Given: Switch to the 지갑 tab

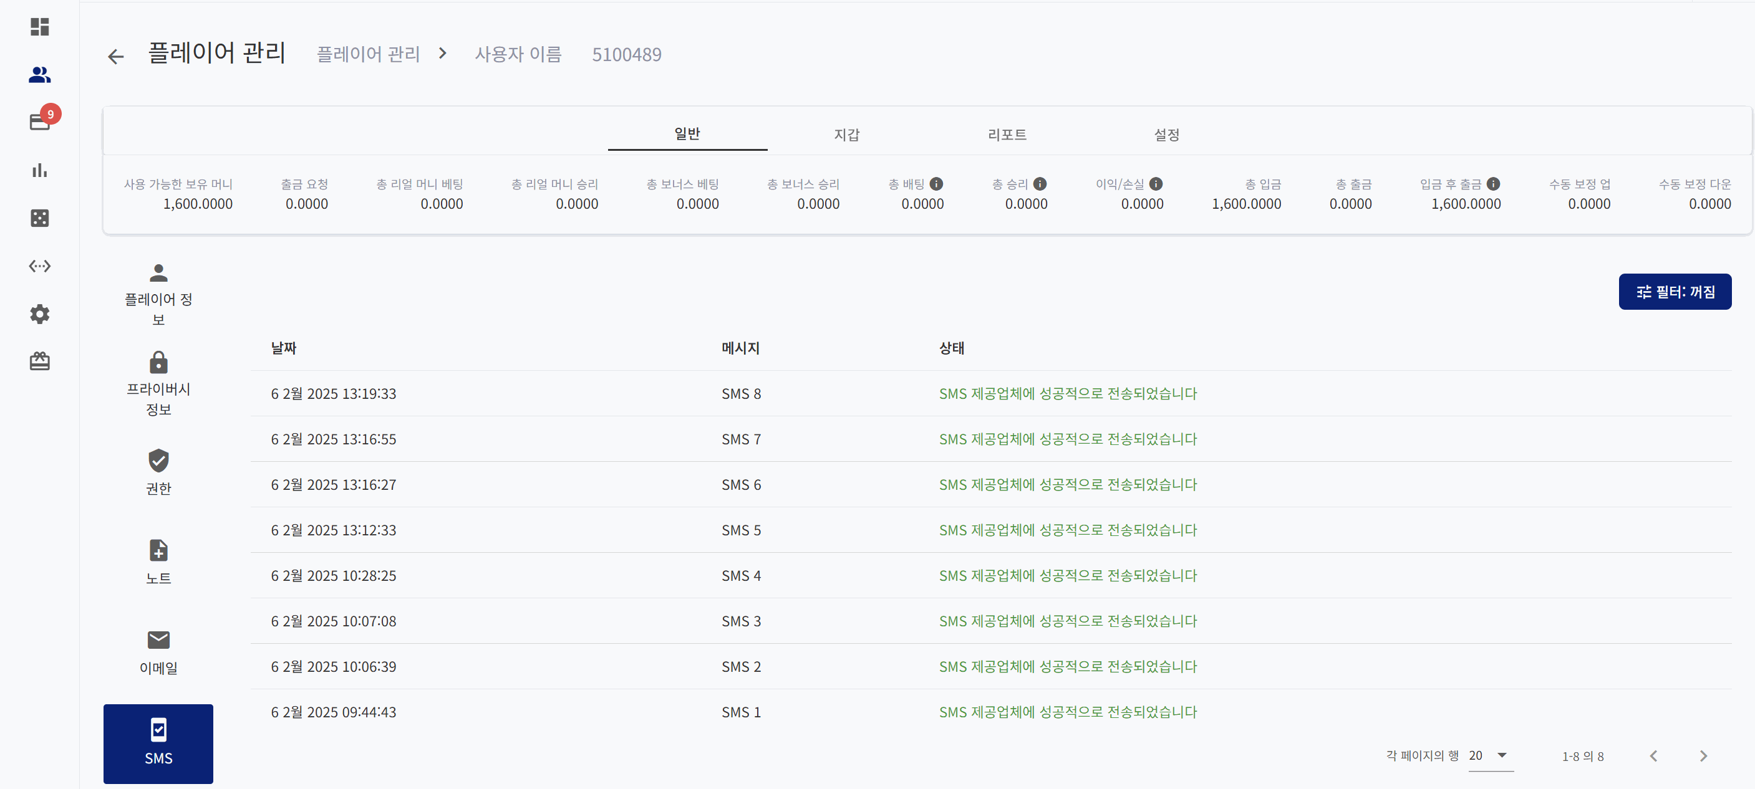Looking at the screenshot, I should 847,134.
